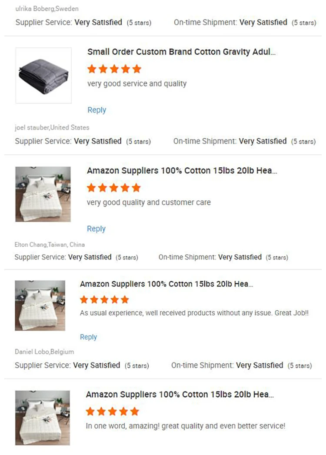This screenshot has width=326, height=455.
Task: Select reviewer name "Elton Chang, Taiwan, China"
Action: tap(50, 245)
